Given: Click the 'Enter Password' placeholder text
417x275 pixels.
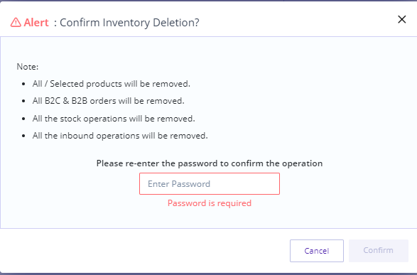Looking at the screenshot, I should point(179,184).
